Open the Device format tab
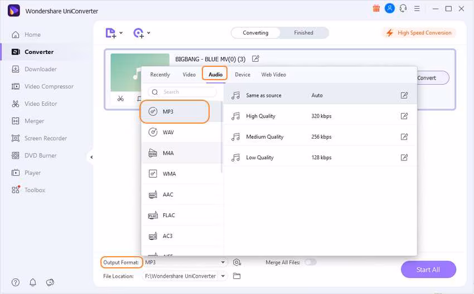The height and width of the screenshot is (294, 474). coord(243,75)
